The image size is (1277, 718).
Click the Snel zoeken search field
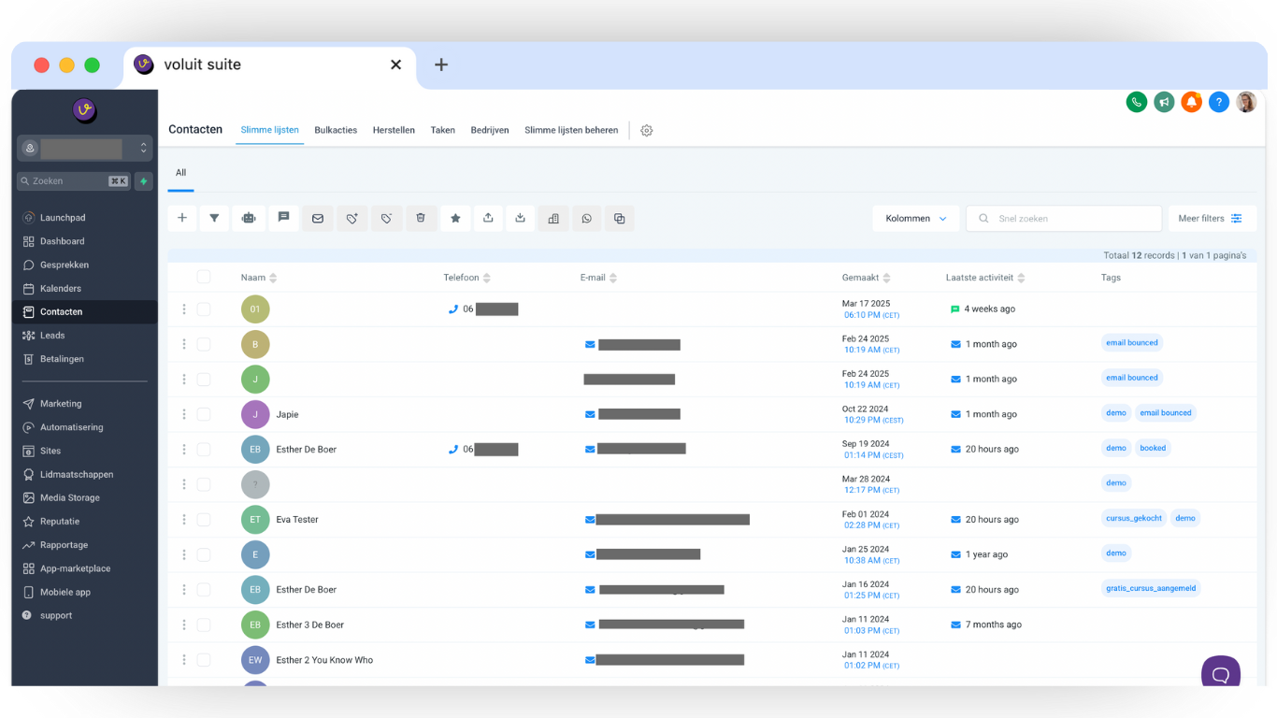click(x=1066, y=219)
